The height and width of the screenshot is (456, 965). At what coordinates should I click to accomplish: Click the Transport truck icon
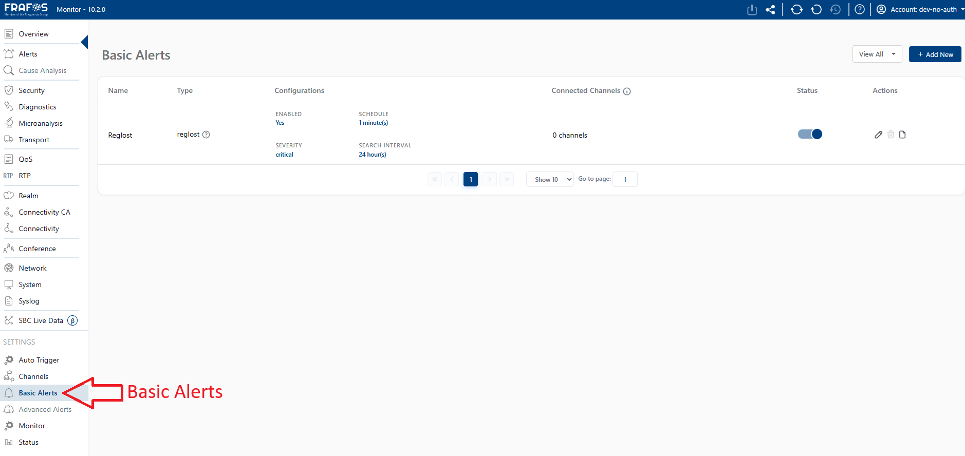click(x=9, y=139)
